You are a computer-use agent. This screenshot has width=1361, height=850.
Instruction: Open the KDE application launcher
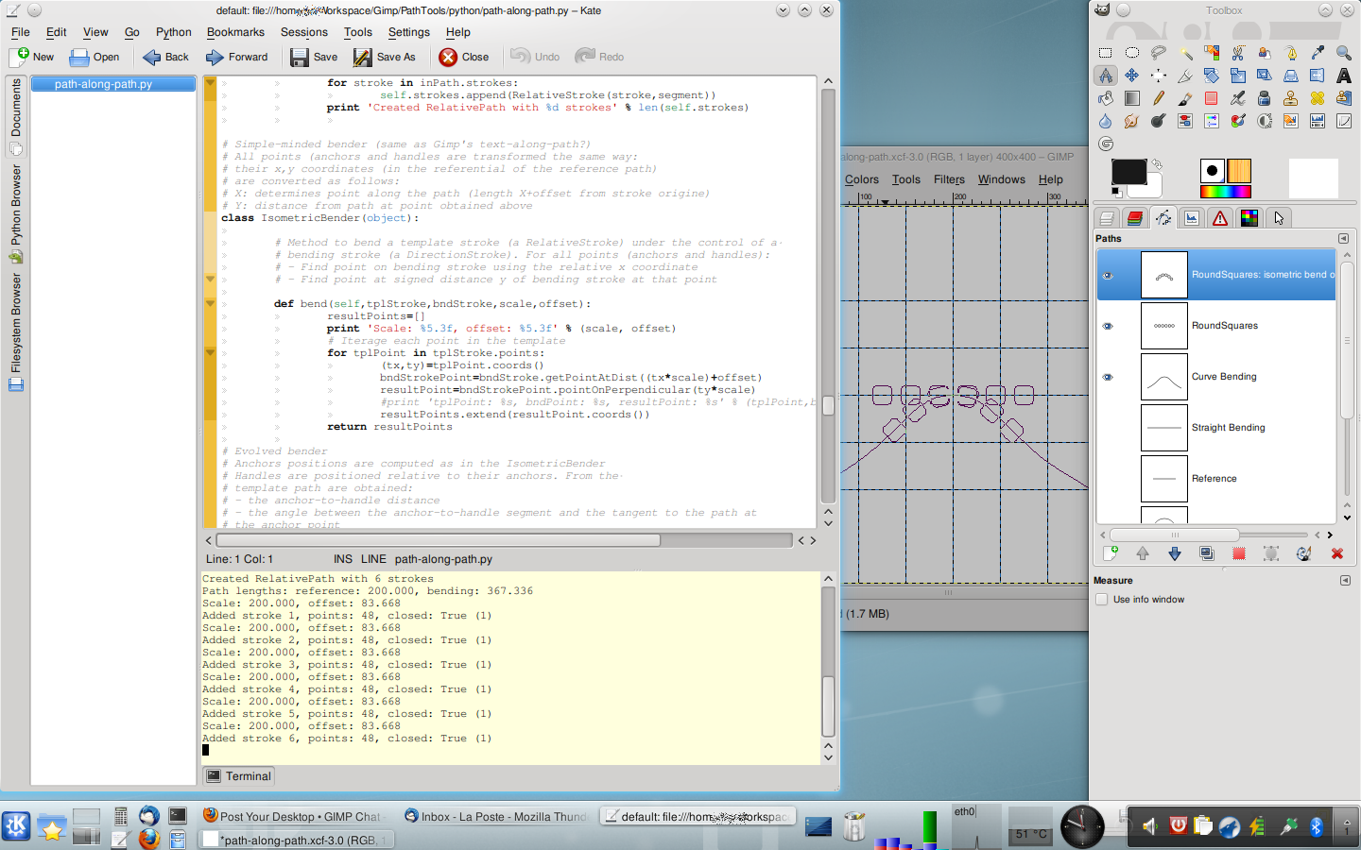(x=16, y=827)
